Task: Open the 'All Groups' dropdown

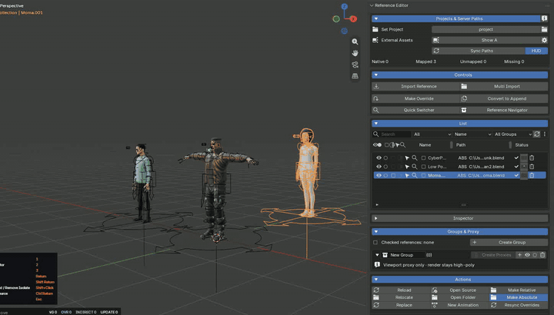Action: (512, 134)
